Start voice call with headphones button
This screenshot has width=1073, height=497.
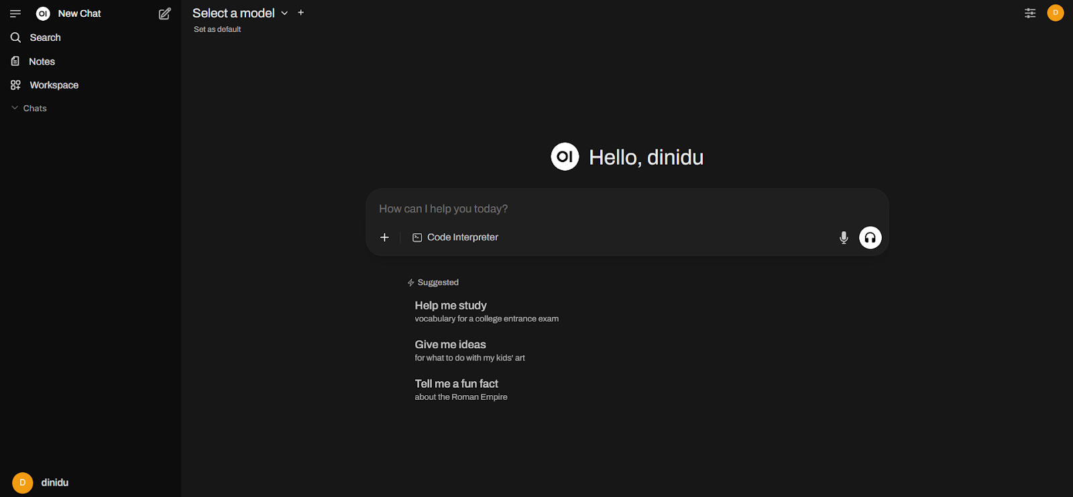point(870,237)
